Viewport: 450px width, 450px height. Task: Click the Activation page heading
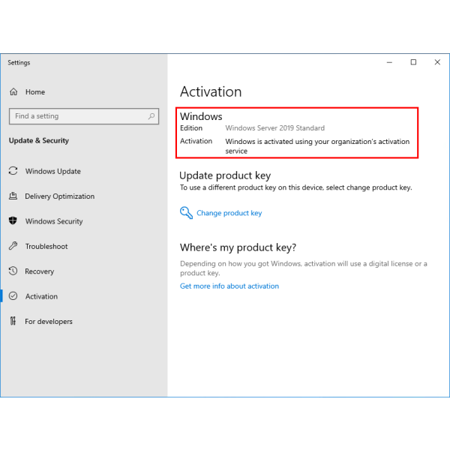211,91
